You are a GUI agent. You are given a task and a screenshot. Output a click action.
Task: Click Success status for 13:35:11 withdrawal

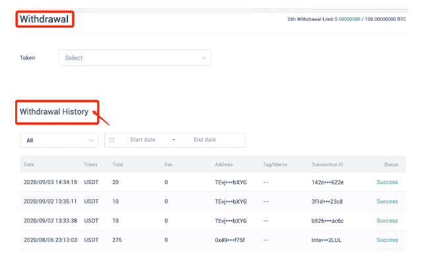(x=387, y=202)
